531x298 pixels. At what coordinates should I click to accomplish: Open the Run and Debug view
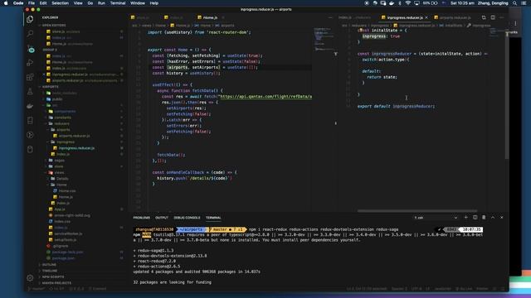pos(30,63)
